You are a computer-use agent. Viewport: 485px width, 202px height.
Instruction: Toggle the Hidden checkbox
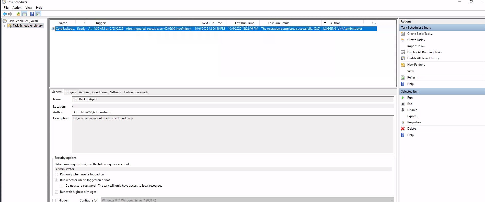click(x=54, y=200)
